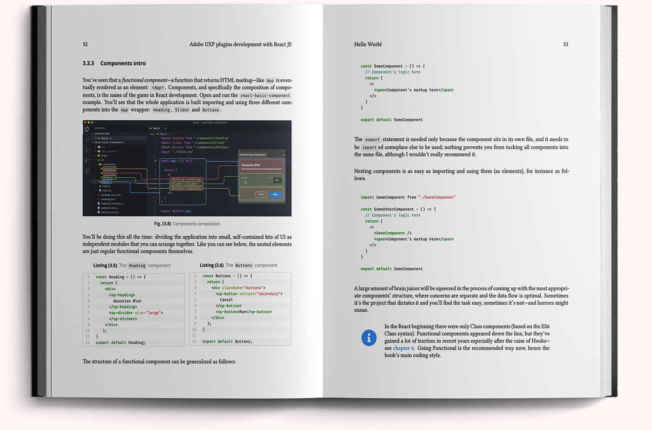652x430 pixels.
Task: Click 'export default Buttons;' in Listing 3.6
Action: coord(227,342)
